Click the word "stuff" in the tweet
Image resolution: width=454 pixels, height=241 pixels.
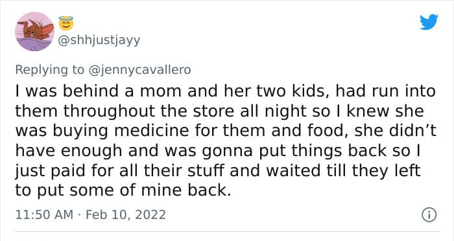[206, 170]
